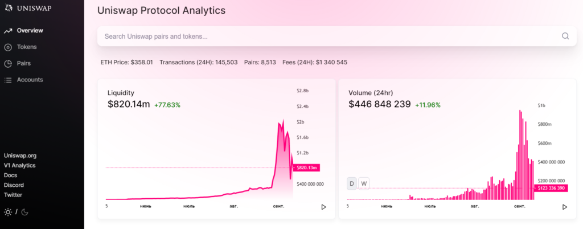Select the D daily volume view
The height and width of the screenshot is (229, 583).
(352, 183)
